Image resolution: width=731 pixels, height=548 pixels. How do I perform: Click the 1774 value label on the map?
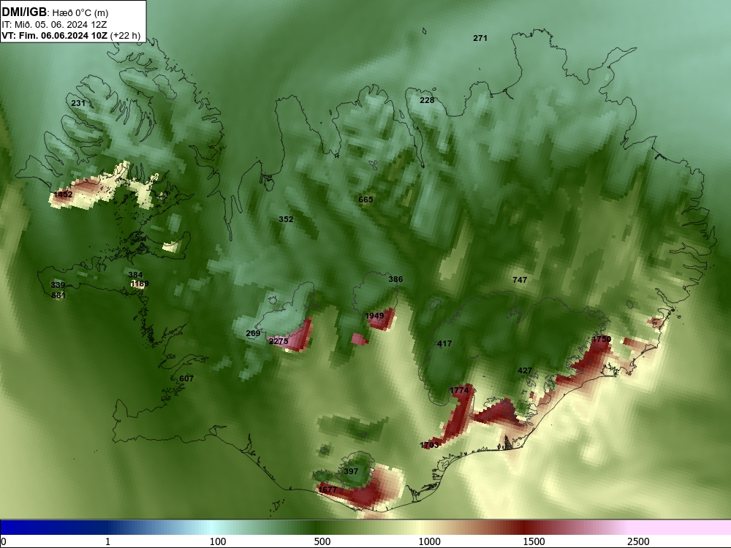(x=459, y=390)
